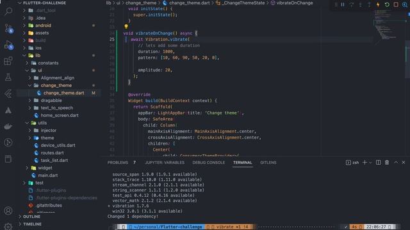The image size is (410, 230).
Task: Open the Docker whale view
Action: coord(8,126)
